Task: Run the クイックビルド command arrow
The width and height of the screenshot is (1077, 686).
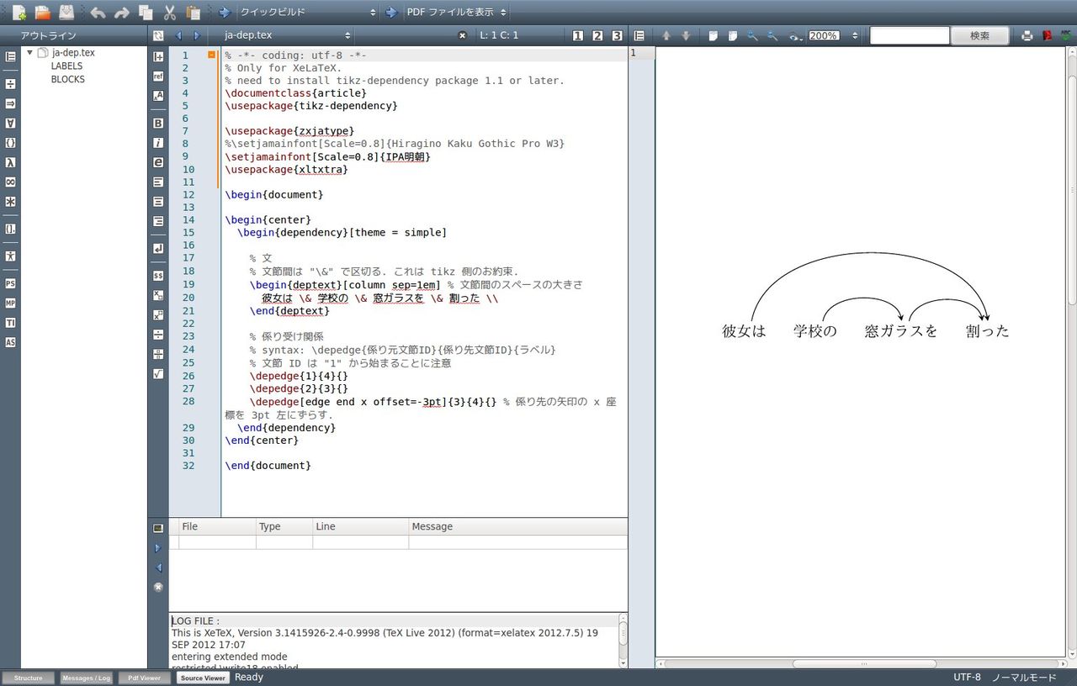Action: tap(224, 13)
